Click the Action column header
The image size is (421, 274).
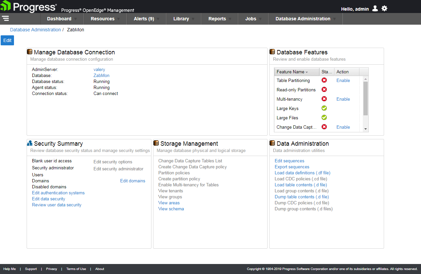coord(347,72)
